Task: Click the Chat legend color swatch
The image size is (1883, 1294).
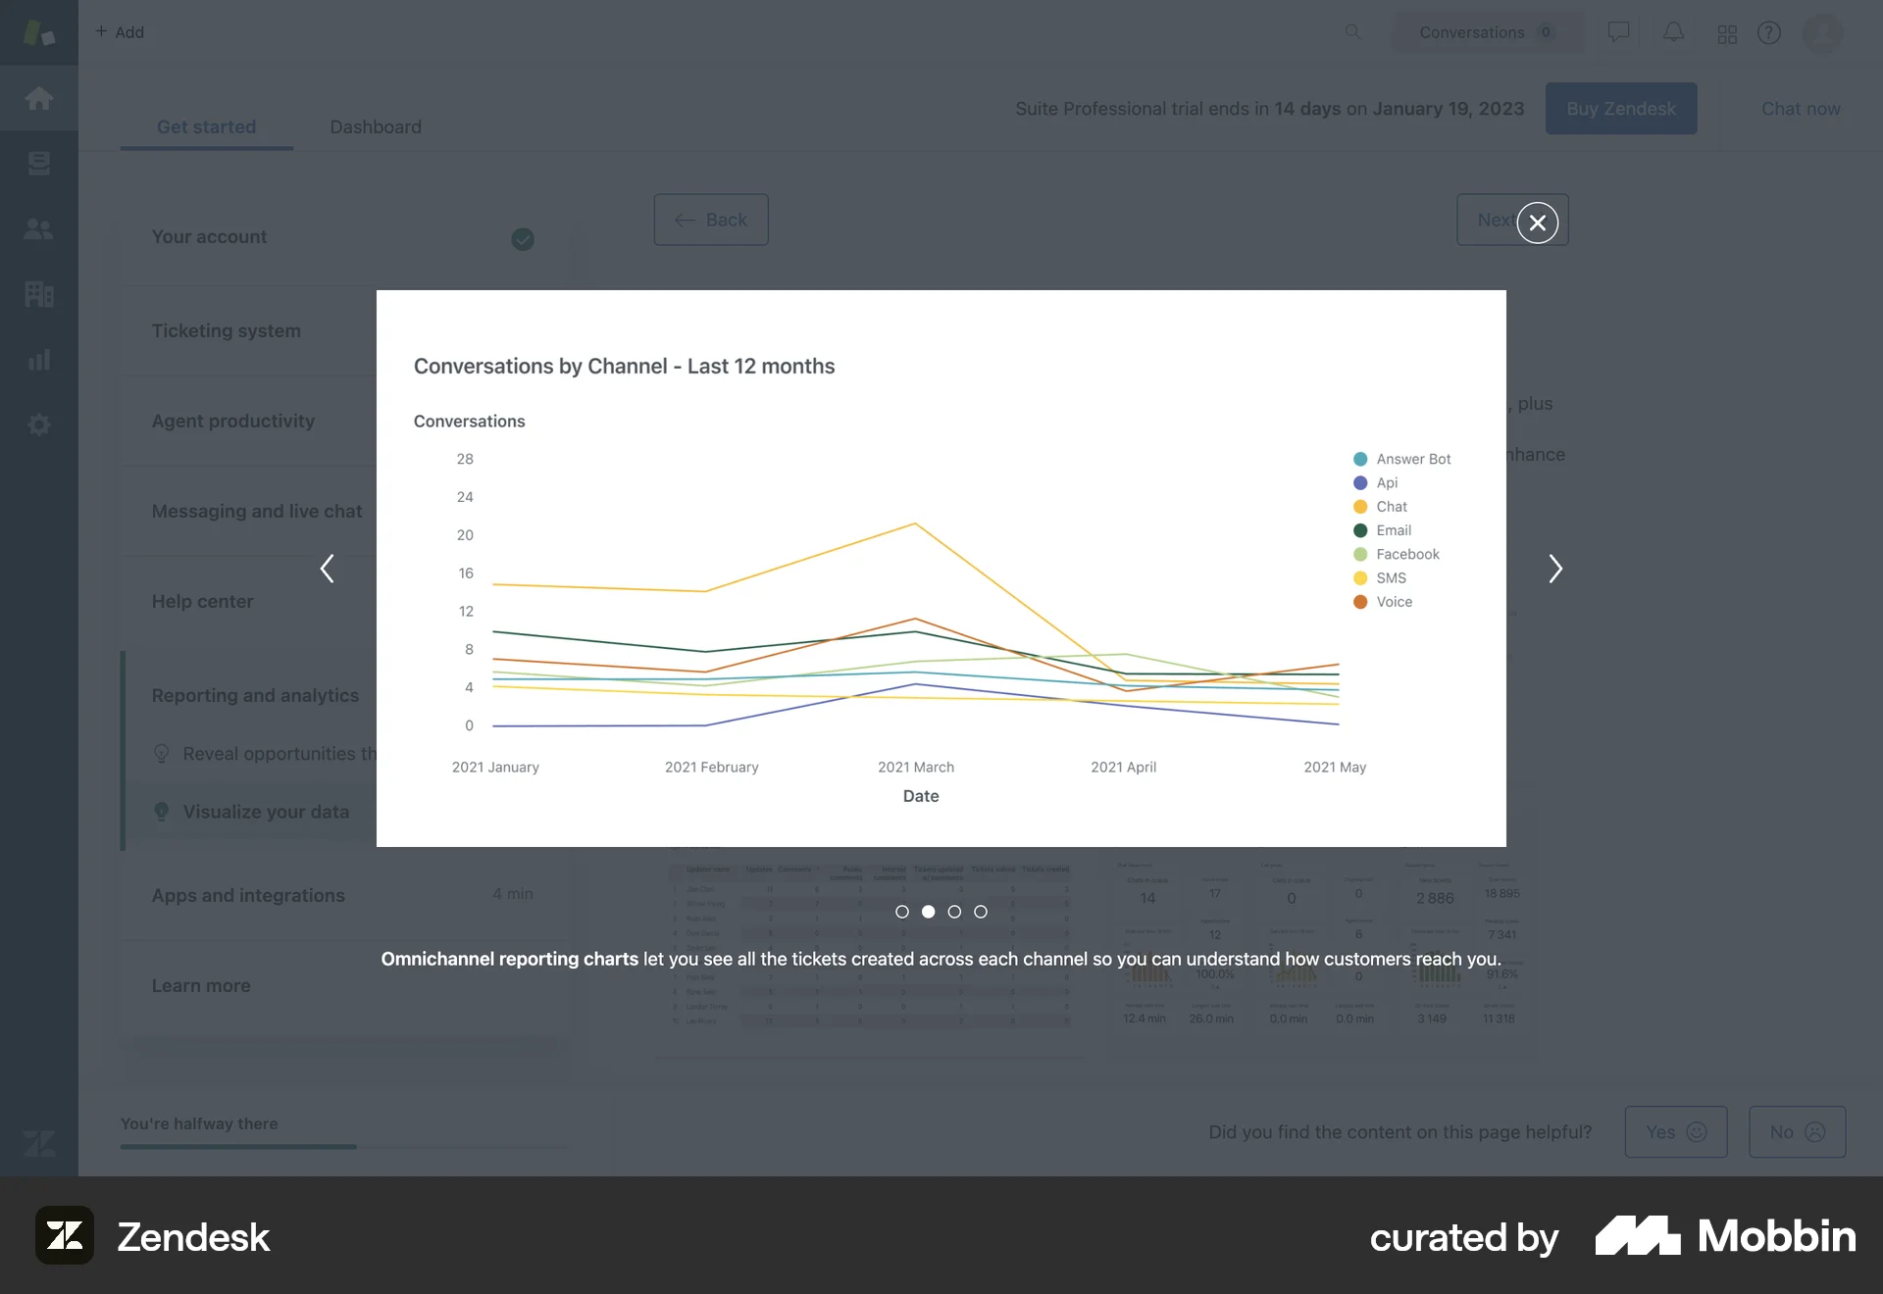Action: tap(1358, 507)
